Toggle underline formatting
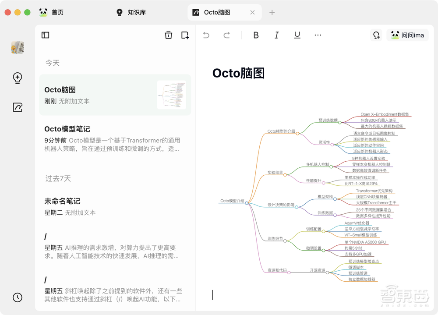 click(x=297, y=35)
